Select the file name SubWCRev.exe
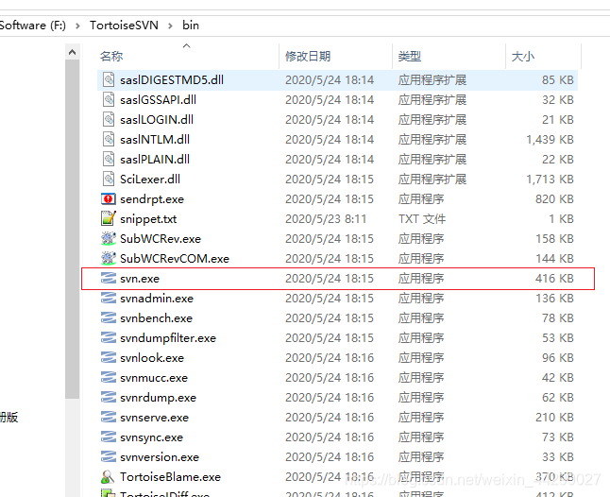Screen dimensions: 610x497 click(161, 238)
